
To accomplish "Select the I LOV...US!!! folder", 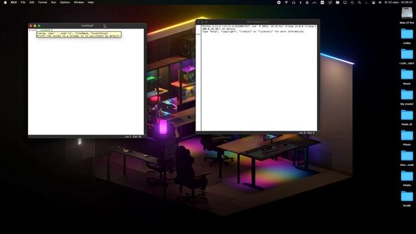I will [x=407, y=55].
